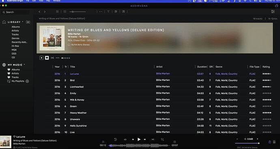
Task: Open the album more options ellipsis
Action: [58, 58]
